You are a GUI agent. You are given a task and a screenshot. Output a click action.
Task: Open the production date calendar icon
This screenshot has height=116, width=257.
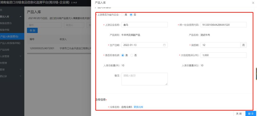tap(164, 45)
